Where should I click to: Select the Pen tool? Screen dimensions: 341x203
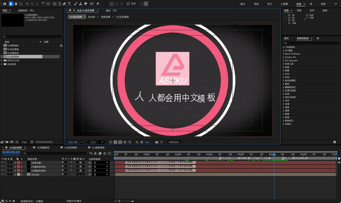(64, 4)
